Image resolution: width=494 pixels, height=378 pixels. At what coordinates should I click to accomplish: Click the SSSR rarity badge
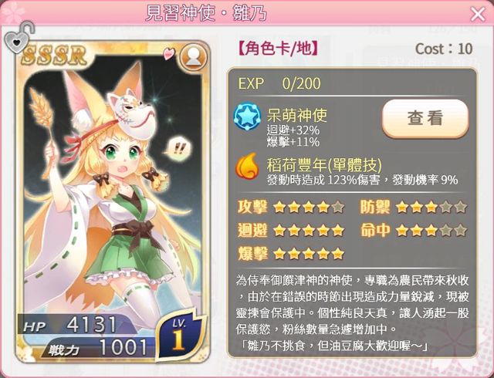55,56
